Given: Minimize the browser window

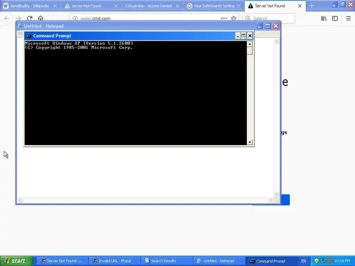Looking at the screenshot, I should (x=334, y=4).
